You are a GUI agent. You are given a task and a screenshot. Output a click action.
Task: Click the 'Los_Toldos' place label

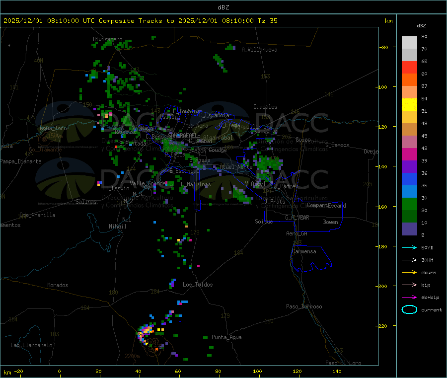point(198,285)
